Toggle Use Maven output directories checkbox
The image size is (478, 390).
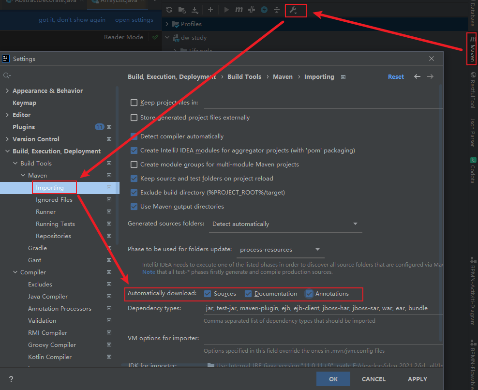(x=134, y=207)
